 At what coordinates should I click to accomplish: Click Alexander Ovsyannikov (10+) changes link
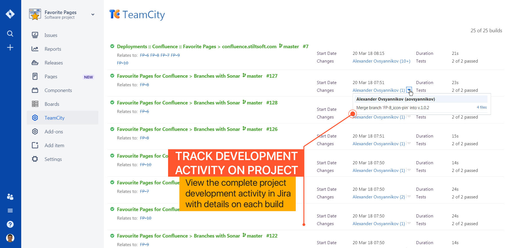pos(381,61)
